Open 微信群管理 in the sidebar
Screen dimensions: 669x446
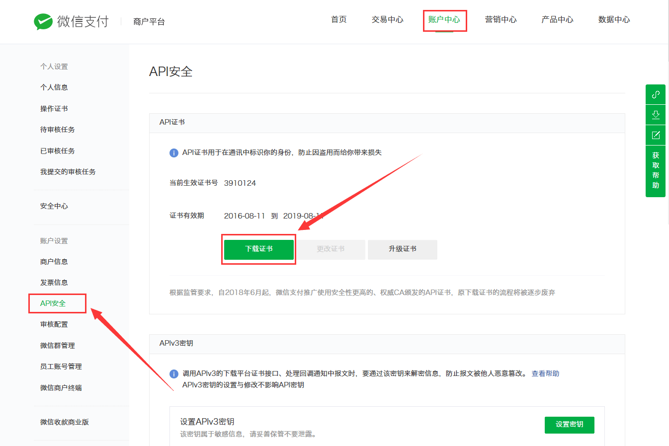(x=58, y=346)
